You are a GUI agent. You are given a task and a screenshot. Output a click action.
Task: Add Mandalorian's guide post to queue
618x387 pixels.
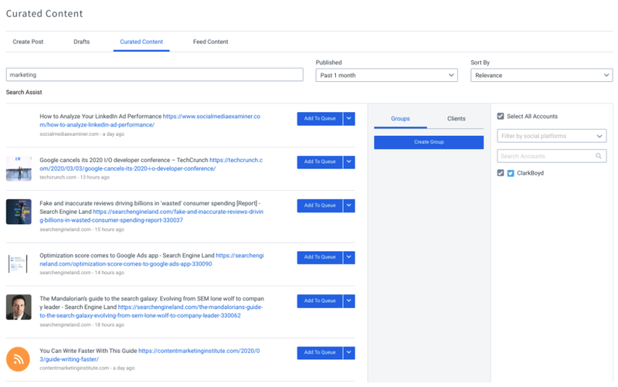click(320, 301)
